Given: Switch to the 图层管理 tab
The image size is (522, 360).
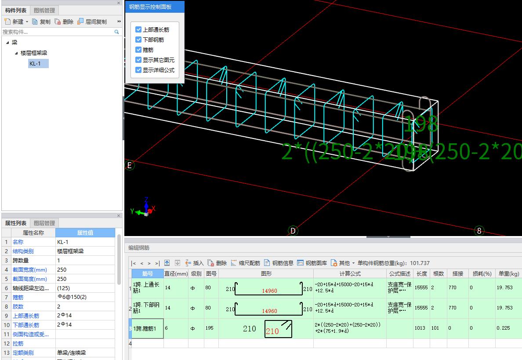Looking at the screenshot, I should tap(44, 223).
